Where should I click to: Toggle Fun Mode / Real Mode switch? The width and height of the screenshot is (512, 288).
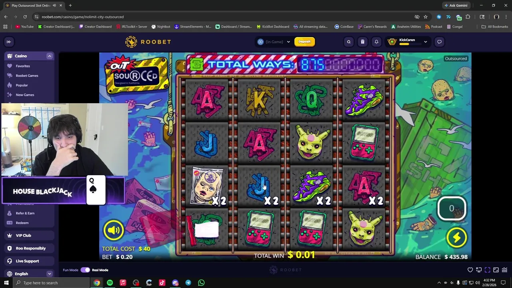coord(85,270)
